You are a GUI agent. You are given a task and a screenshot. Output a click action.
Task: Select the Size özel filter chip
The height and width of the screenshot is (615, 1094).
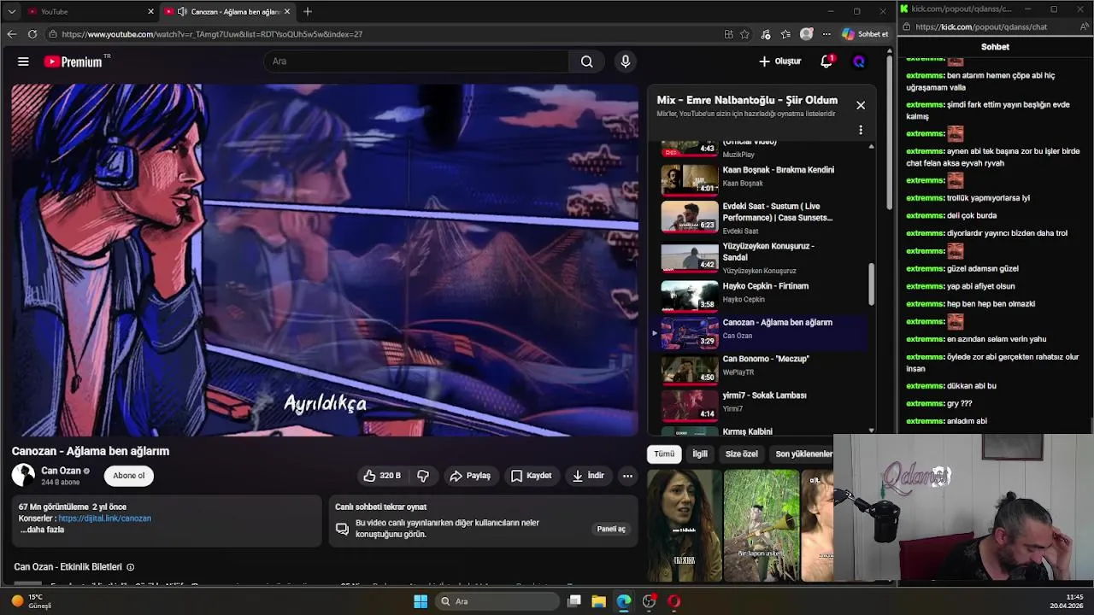coord(742,454)
